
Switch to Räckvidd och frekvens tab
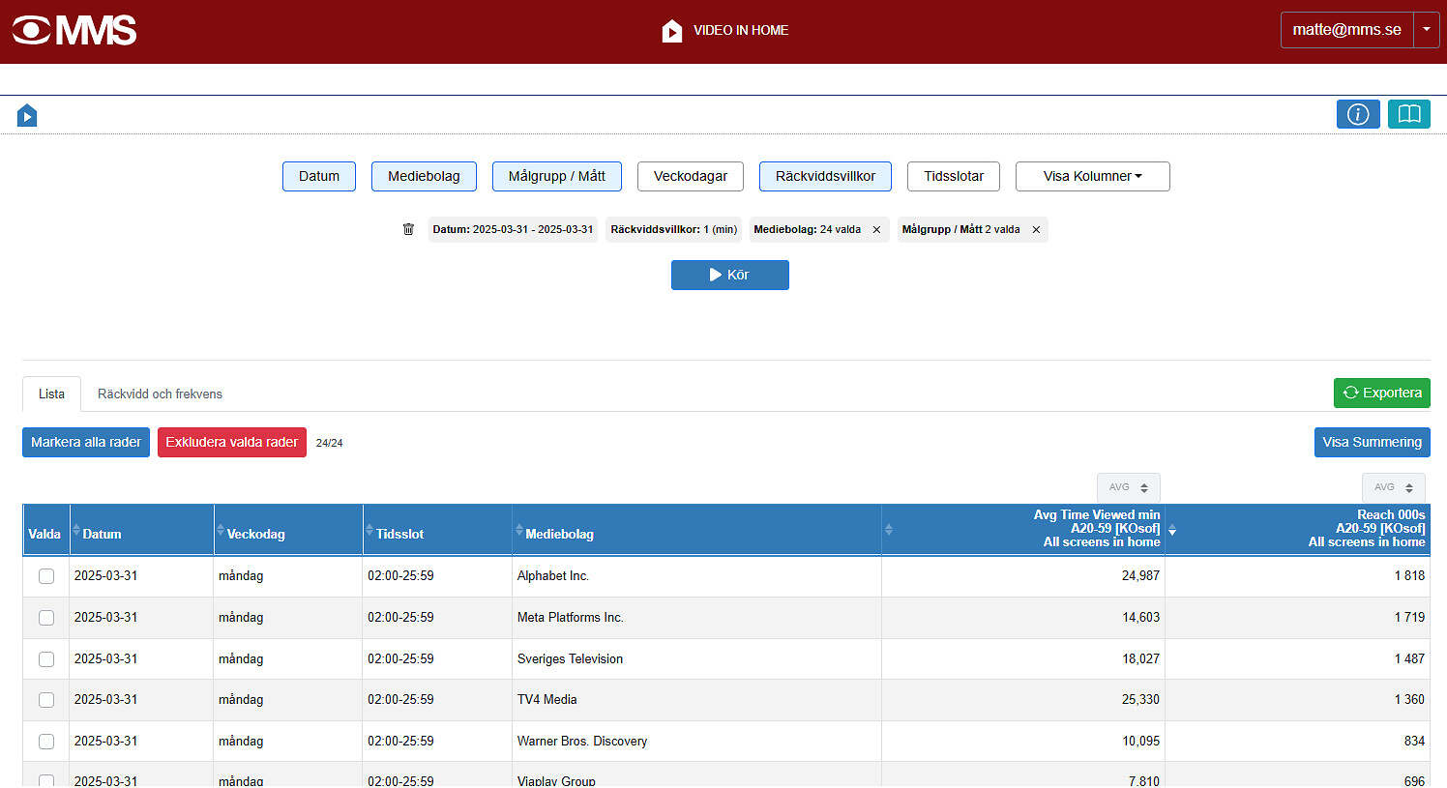(x=160, y=394)
